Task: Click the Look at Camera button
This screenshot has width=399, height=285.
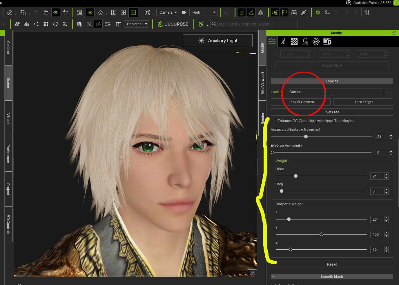Action: [x=301, y=102]
